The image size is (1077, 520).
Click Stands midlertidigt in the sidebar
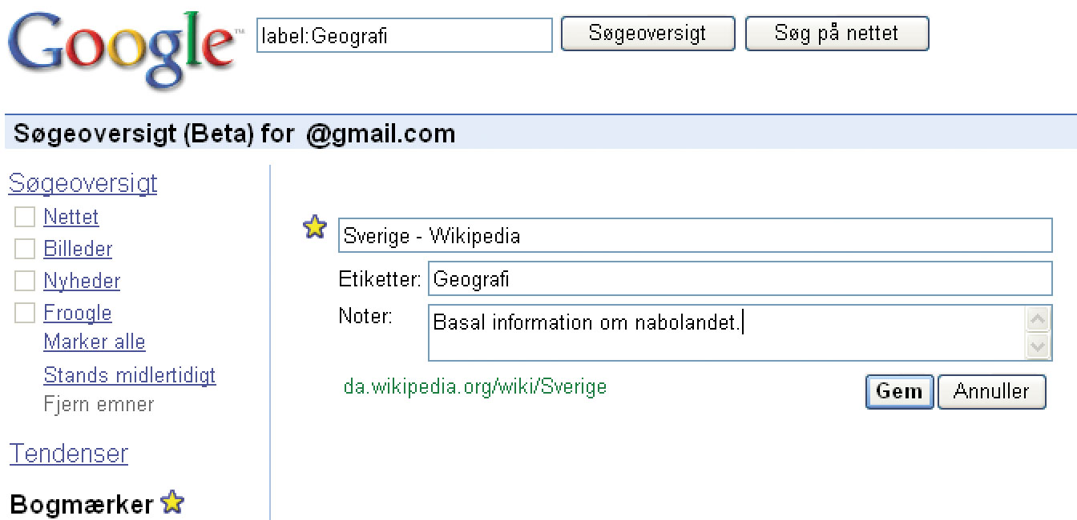(x=130, y=375)
